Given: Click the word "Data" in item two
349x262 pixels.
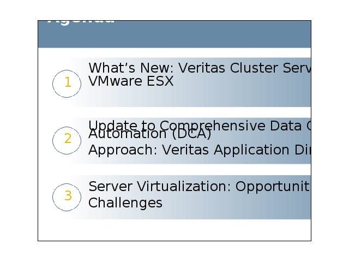Looking at the screenshot, I should (x=286, y=126).
